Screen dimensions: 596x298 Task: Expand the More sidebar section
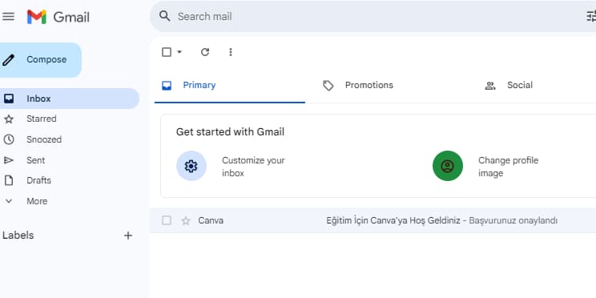(x=37, y=201)
